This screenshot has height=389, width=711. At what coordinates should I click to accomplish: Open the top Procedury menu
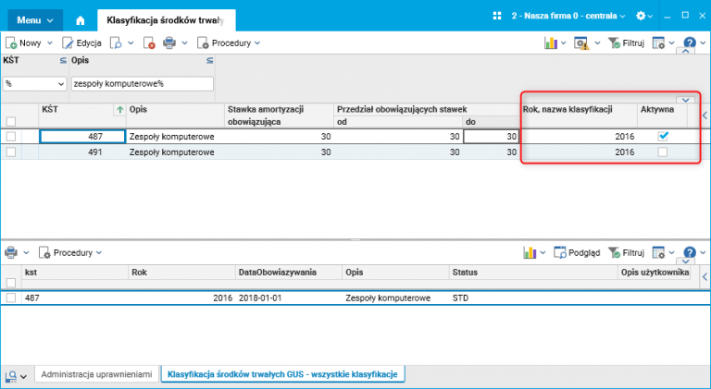pos(229,43)
